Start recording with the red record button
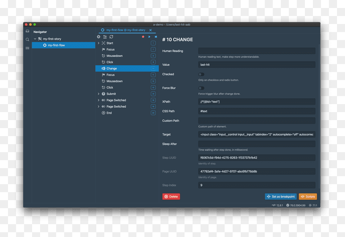The image size is (345, 237). click(x=143, y=37)
